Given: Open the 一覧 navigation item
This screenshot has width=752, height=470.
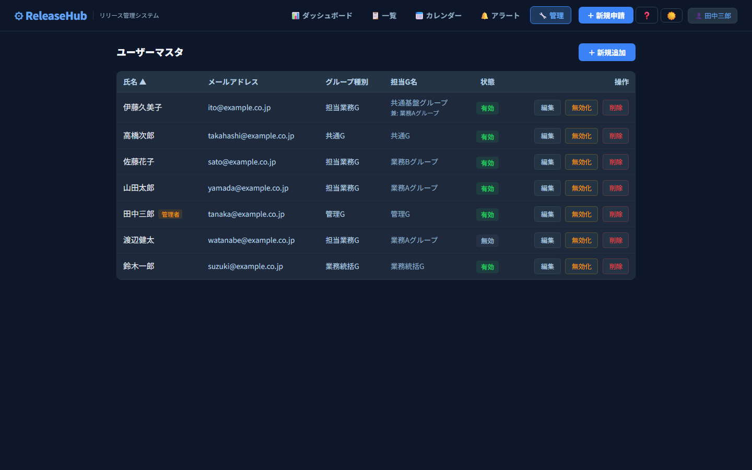Looking at the screenshot, I should [384, 16].
